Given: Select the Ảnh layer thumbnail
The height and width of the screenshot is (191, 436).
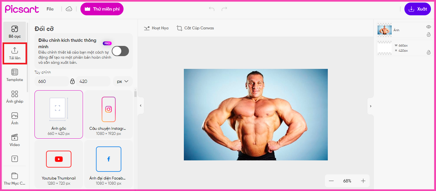Looking at the screenshot, I should pyautogui.click(x=385, y=30).
